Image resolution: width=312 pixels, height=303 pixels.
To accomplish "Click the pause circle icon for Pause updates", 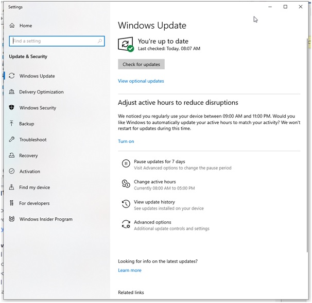I will (x=126, y=164).
